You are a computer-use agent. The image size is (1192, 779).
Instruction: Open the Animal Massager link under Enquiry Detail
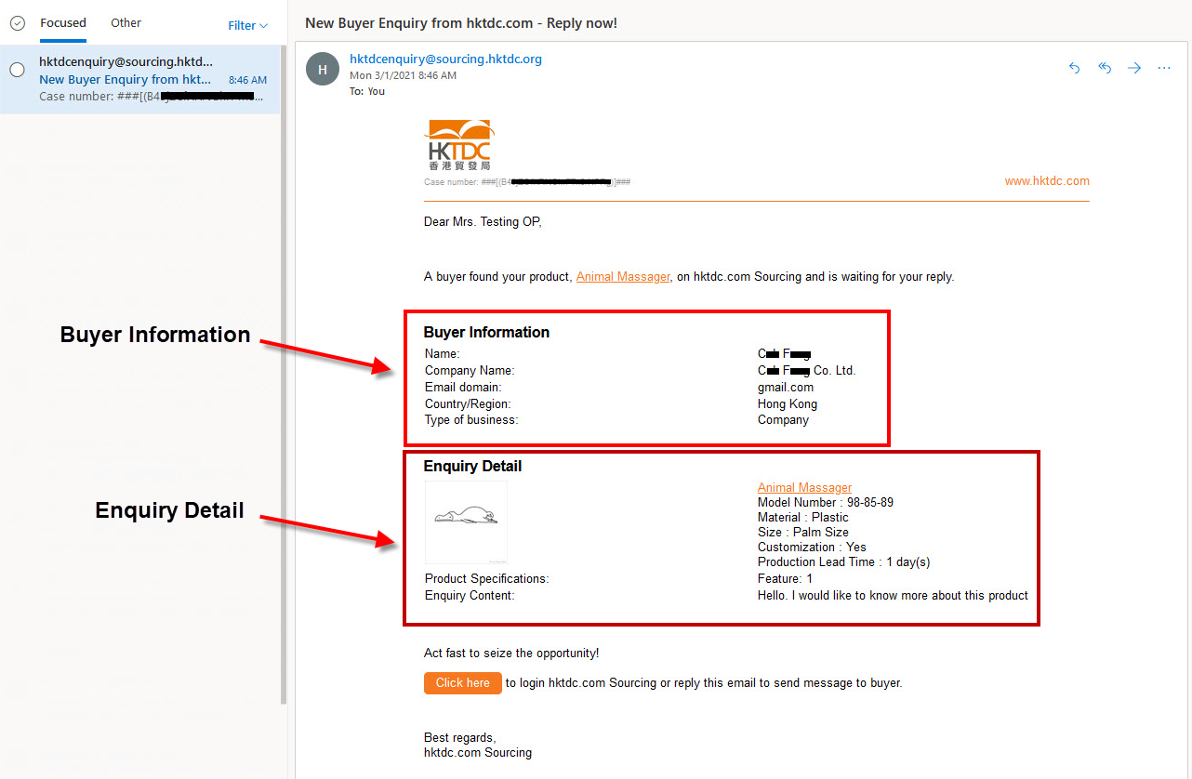pyautogui.click(x=804, y=488)
